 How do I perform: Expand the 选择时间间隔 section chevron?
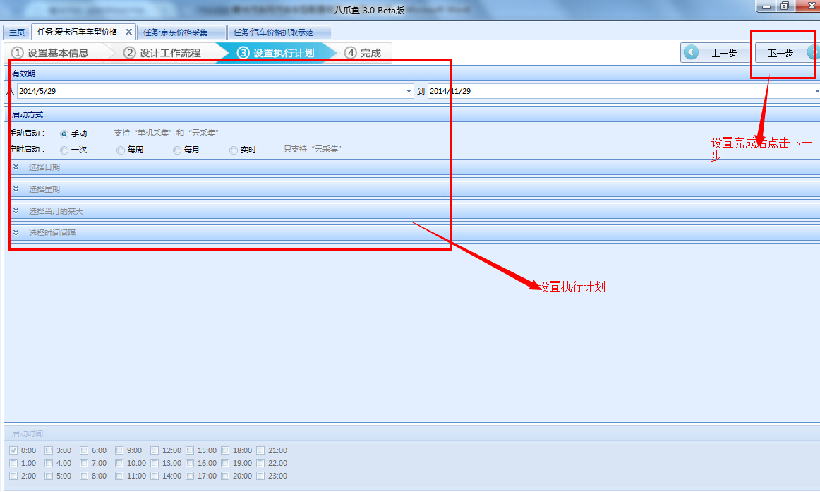[x=16, y=233]
